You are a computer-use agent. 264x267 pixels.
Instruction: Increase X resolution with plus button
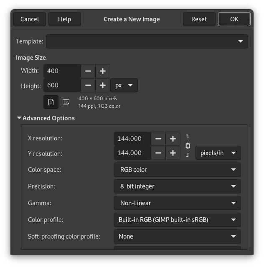pyautogui.click(x=173, y=139)
